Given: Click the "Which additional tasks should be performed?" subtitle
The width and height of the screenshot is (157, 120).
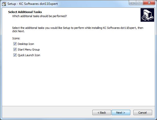Looking at the screenshot, I should pos(40,16).
